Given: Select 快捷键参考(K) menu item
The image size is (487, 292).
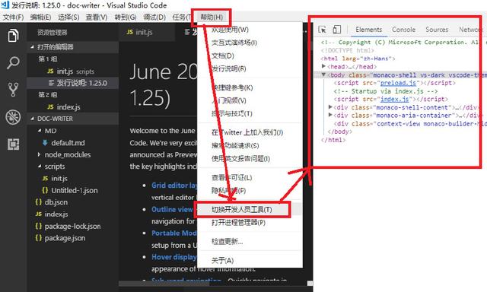Looking at the screenshot, I should pyautogui.click(x=250, y=87).
